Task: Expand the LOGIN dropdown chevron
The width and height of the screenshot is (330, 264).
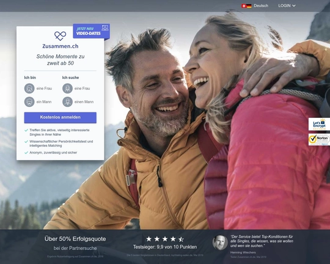Action: point(294,6)
